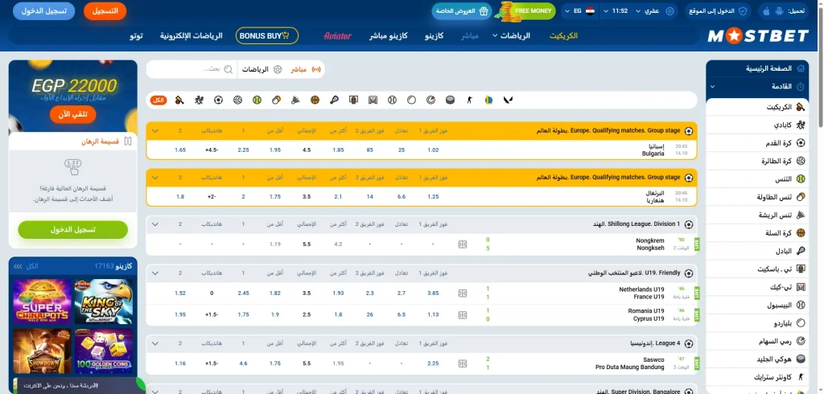Click the orange التسجيل register button

(105, 11)
